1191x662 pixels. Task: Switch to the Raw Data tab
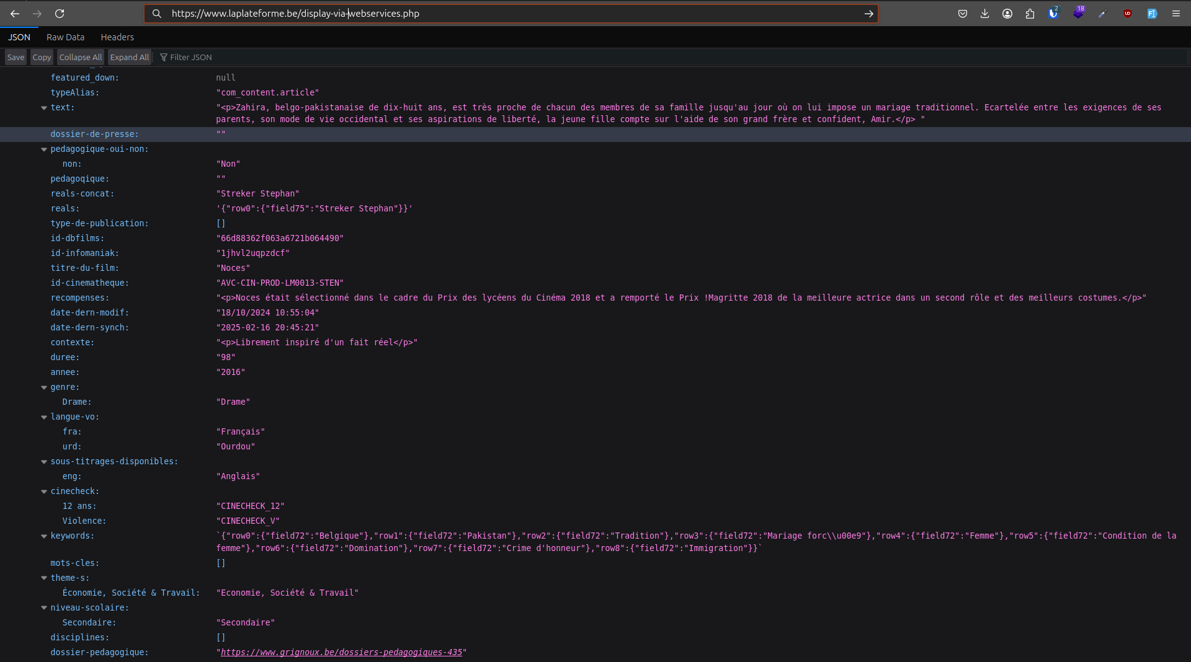pos(65,37)
